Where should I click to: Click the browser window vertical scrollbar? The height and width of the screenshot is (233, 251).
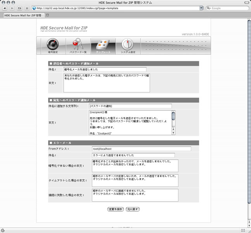(x=249, y=112)
